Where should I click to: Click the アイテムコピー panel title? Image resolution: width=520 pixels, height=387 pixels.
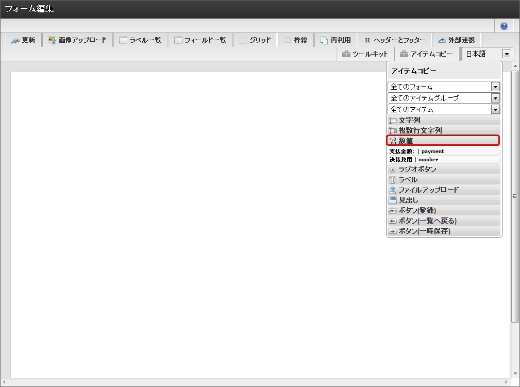click(413, 71)
